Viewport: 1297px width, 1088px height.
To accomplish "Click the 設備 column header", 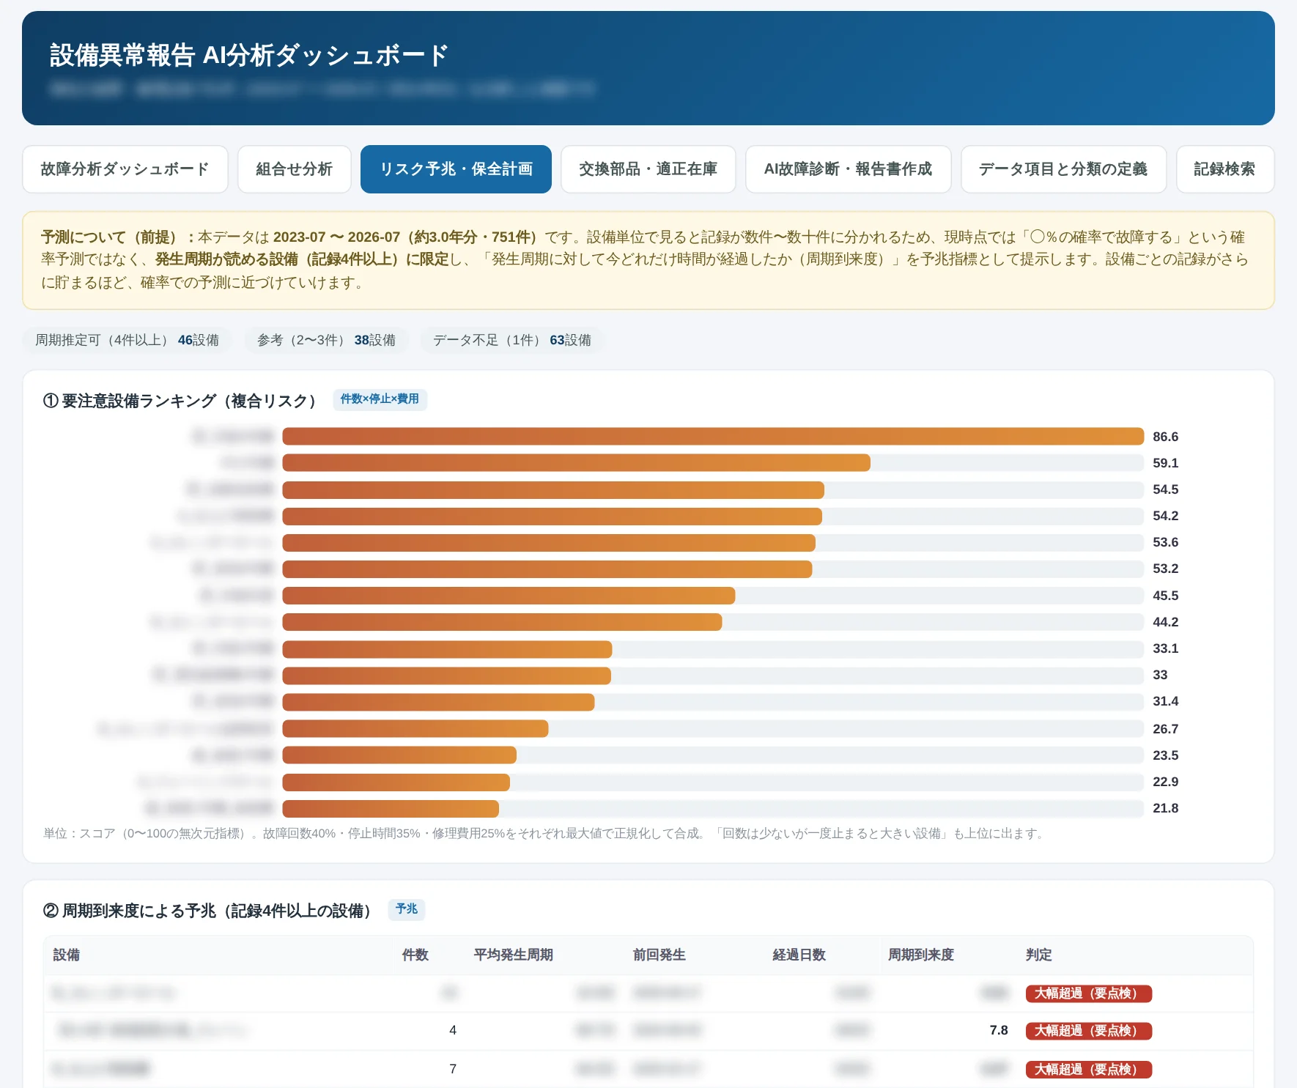I will [x=67, y=955].
